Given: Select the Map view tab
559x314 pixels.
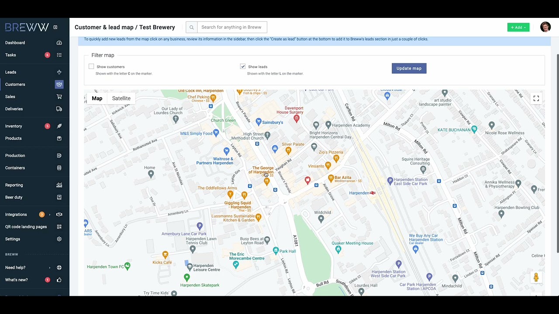Looking at the screenshot, I should [97, 99].
